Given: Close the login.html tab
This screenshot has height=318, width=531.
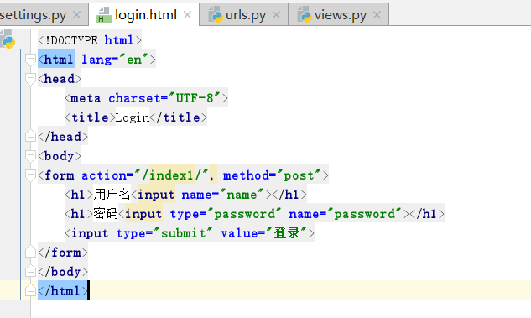Looking at the screenshot, I should tap(187, 15).
